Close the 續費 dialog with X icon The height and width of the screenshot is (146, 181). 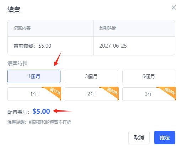[174, 7]
